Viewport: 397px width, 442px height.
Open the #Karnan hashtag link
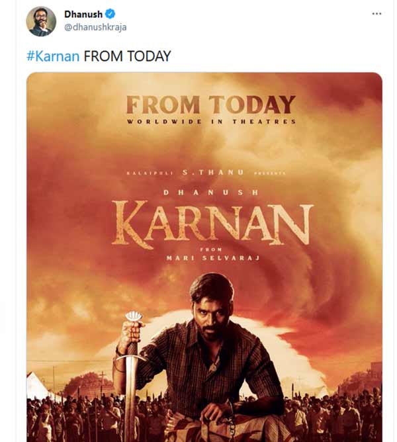(53, 56)
